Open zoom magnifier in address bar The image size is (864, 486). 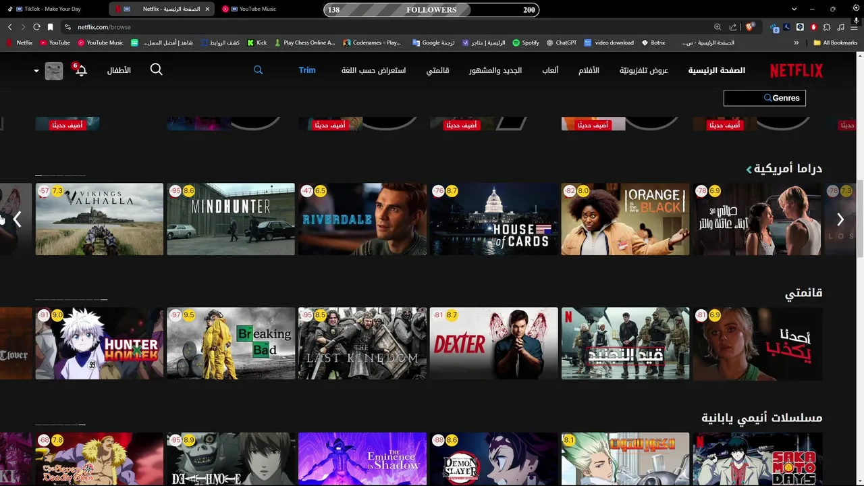[718, 27]
